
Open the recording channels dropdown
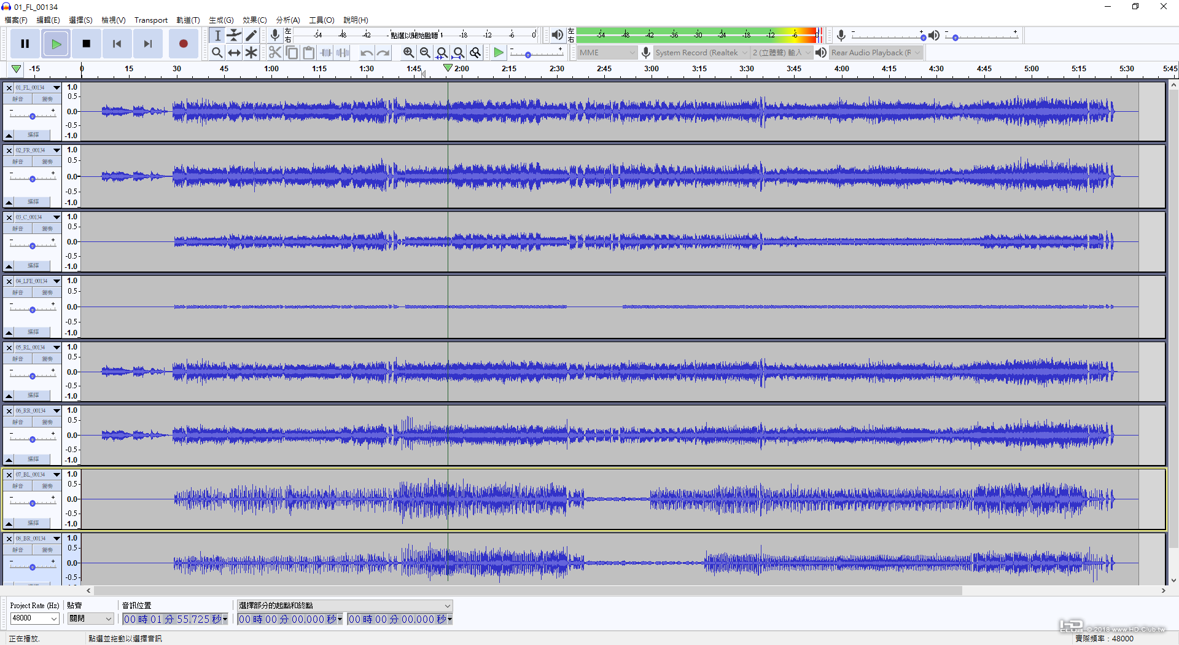click(781, 53)
